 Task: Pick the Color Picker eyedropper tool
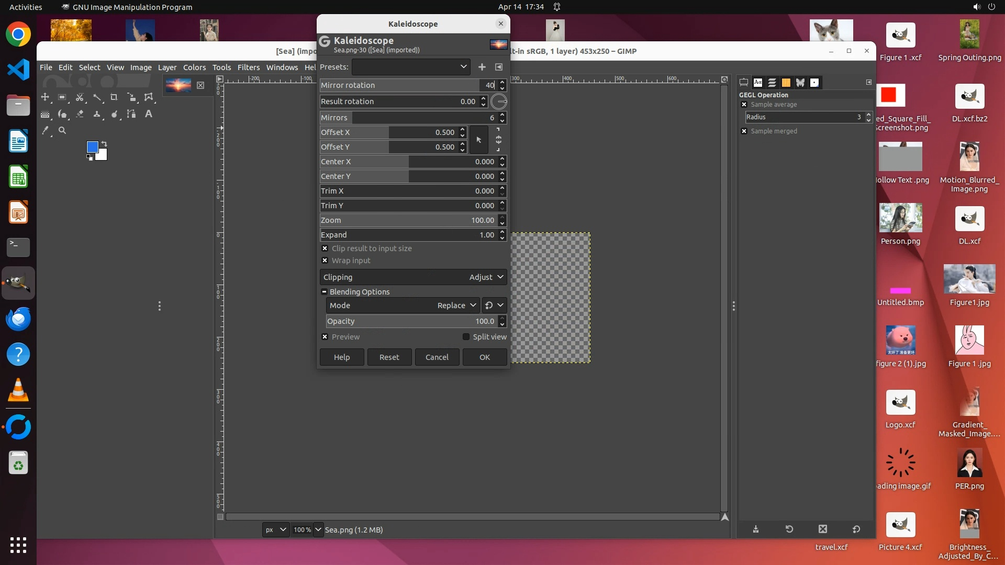[46, 130]
